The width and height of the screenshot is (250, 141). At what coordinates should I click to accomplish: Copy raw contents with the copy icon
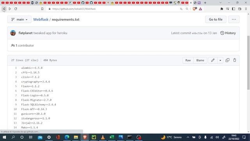click(227, 60)
